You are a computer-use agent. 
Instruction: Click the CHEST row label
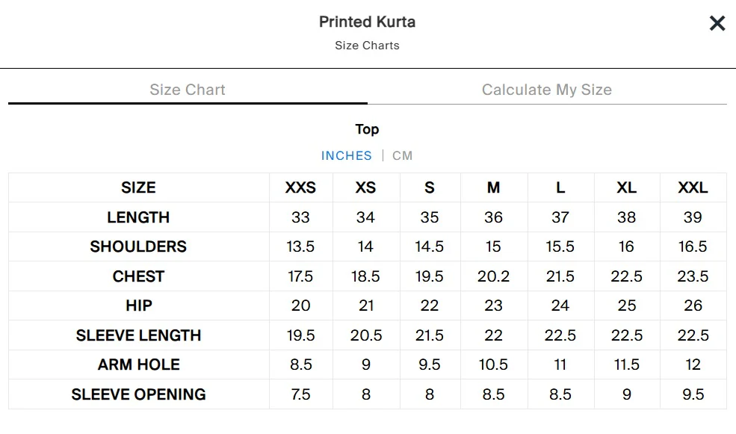tap(138, 276)
